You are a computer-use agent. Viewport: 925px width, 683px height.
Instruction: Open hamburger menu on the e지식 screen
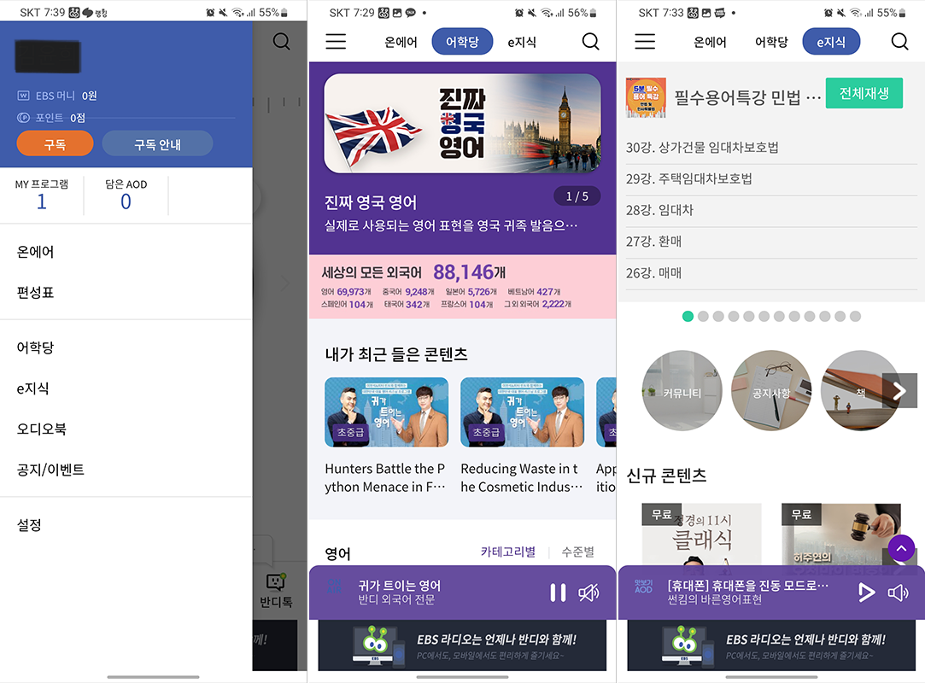click(x=645, y=41)
